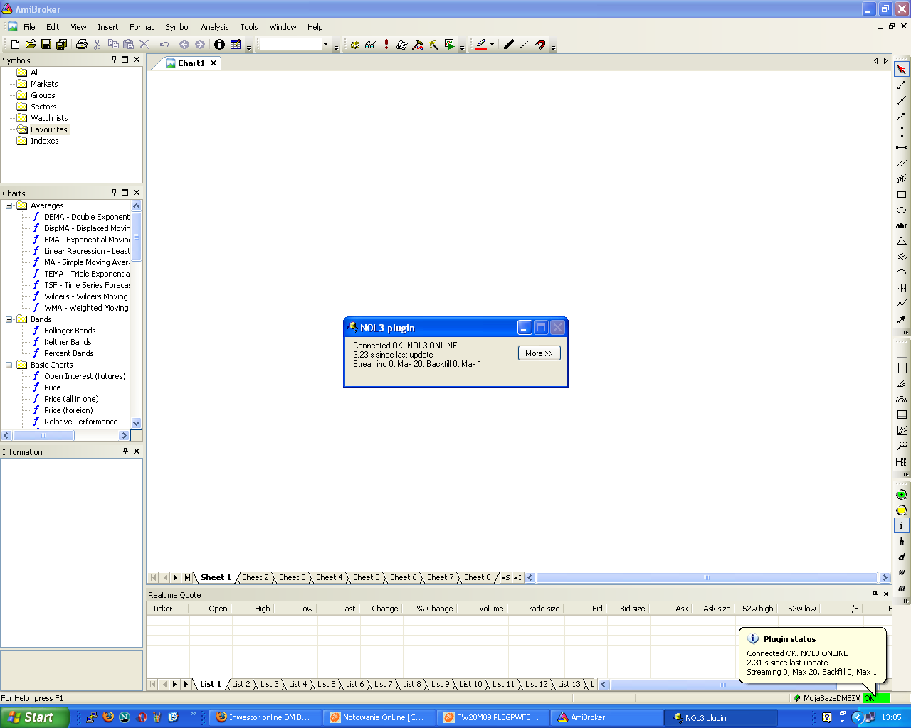Select the Gann square grid tool

pyautogui.click(x=902, y=414)
